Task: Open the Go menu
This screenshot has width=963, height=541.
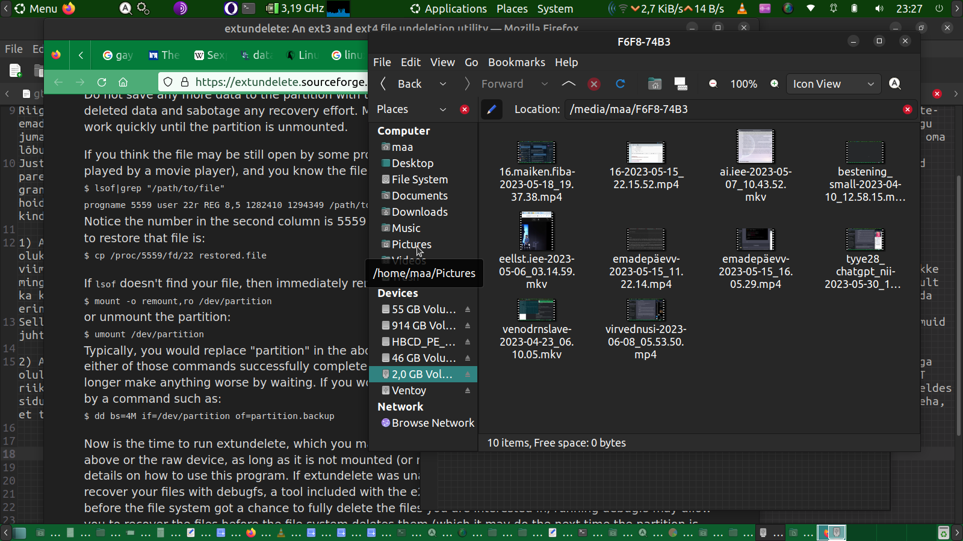Action: pyautogui.click(x=471, y=63)
